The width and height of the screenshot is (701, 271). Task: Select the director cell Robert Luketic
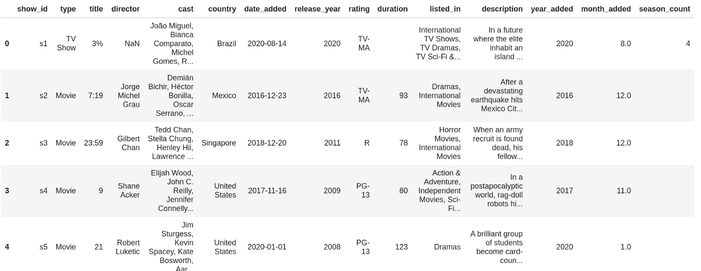point(128,247)
